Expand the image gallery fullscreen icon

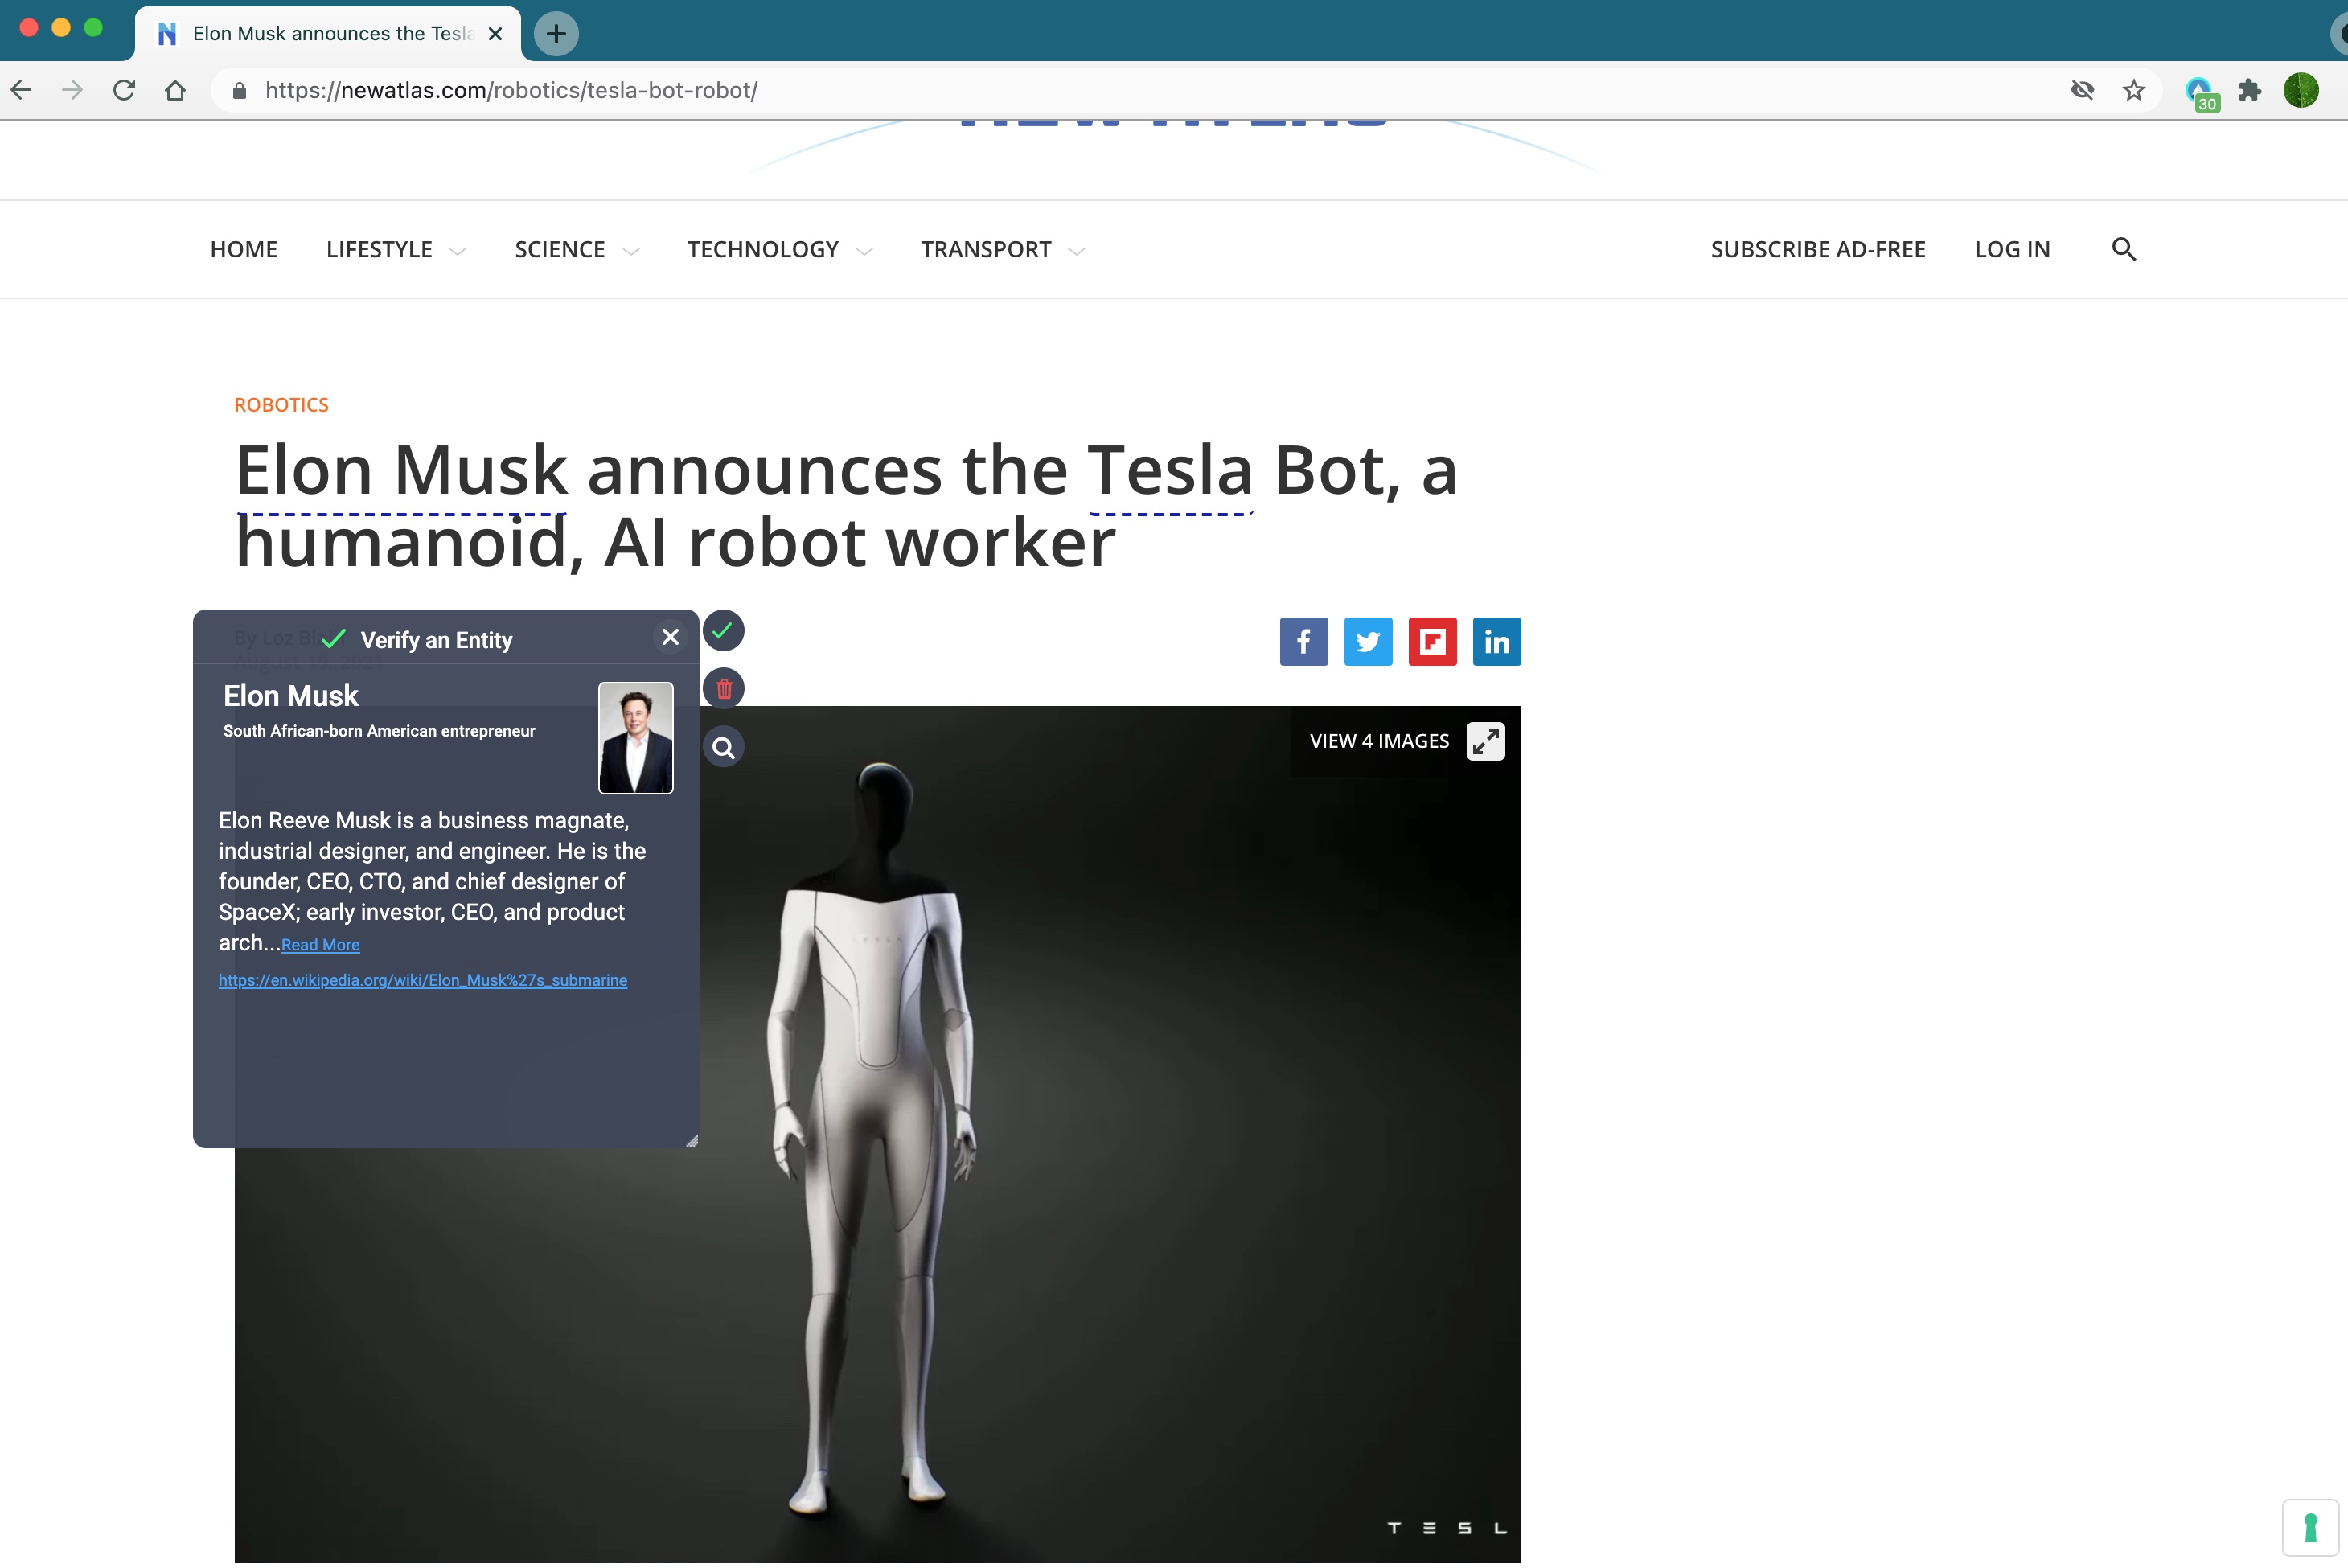pos(1485,741)
